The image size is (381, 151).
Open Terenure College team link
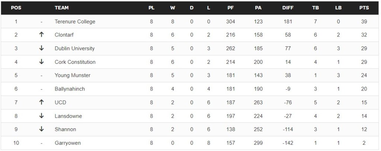(75, 22)
